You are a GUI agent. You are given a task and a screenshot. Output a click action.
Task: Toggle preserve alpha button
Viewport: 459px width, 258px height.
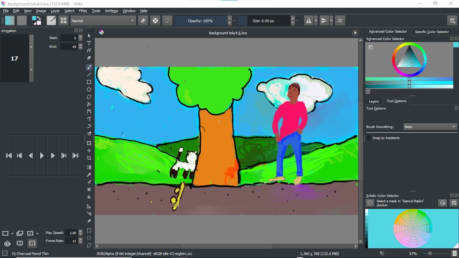[155, 21]
